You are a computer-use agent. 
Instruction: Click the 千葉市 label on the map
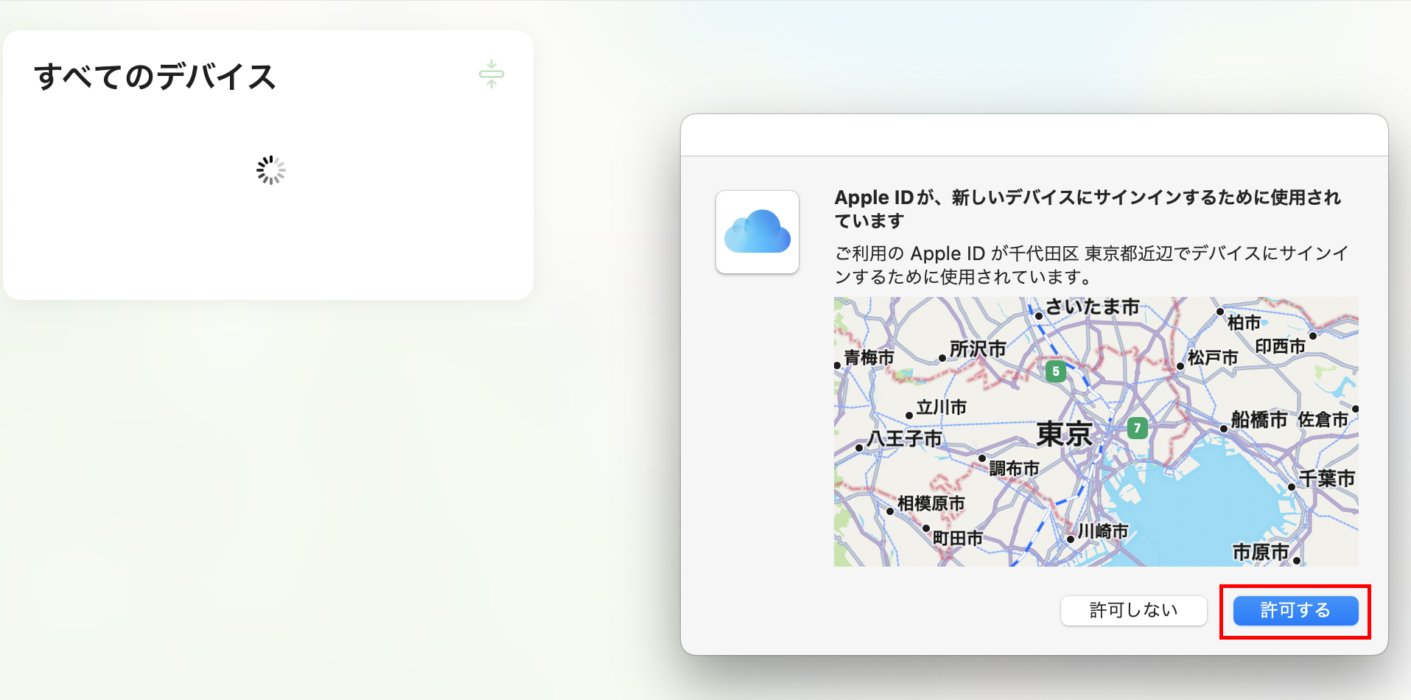click(1326, 478)
